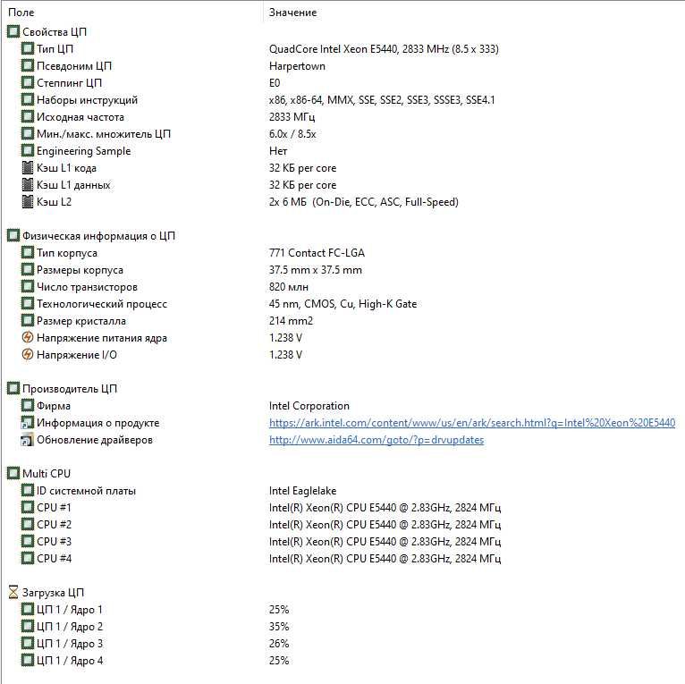
Task: Click the Производитель ЦП section icon
Action: [13, 388]
